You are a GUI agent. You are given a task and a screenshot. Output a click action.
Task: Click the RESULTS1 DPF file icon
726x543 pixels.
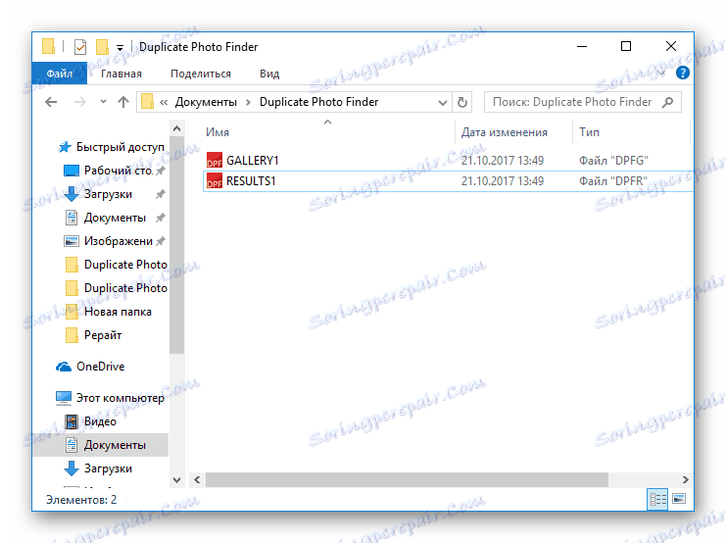click(214, 180)
